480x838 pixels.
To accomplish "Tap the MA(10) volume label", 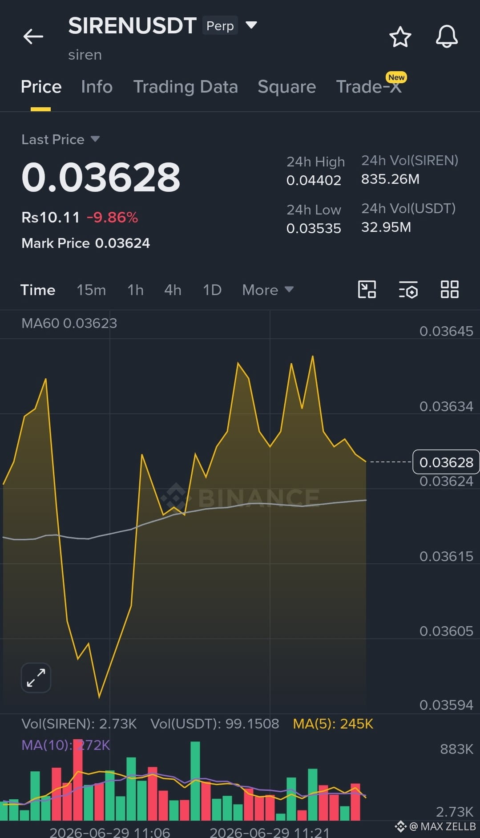I will (65, 745).
